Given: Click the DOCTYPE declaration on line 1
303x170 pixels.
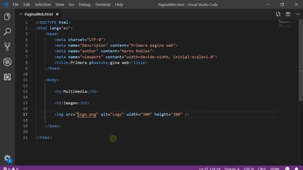Looking at the screenshot, I should [53, 22].
